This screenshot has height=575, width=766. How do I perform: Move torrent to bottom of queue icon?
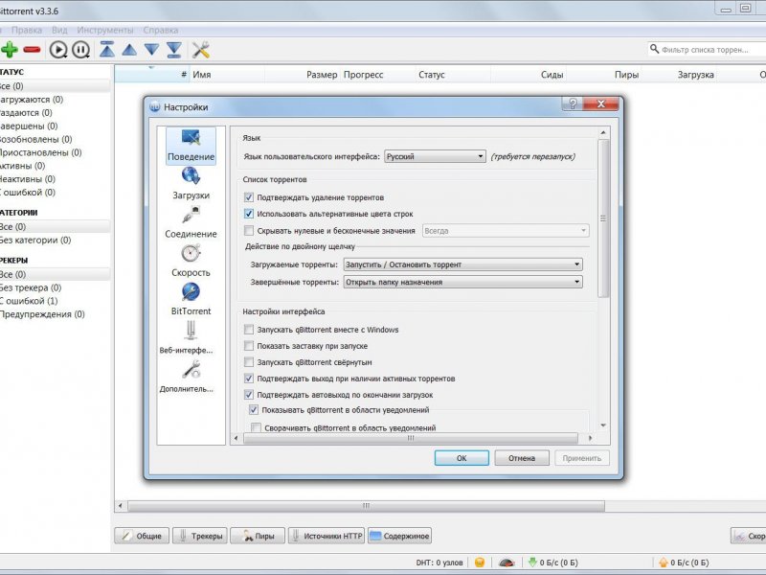[x=174, y=50]
